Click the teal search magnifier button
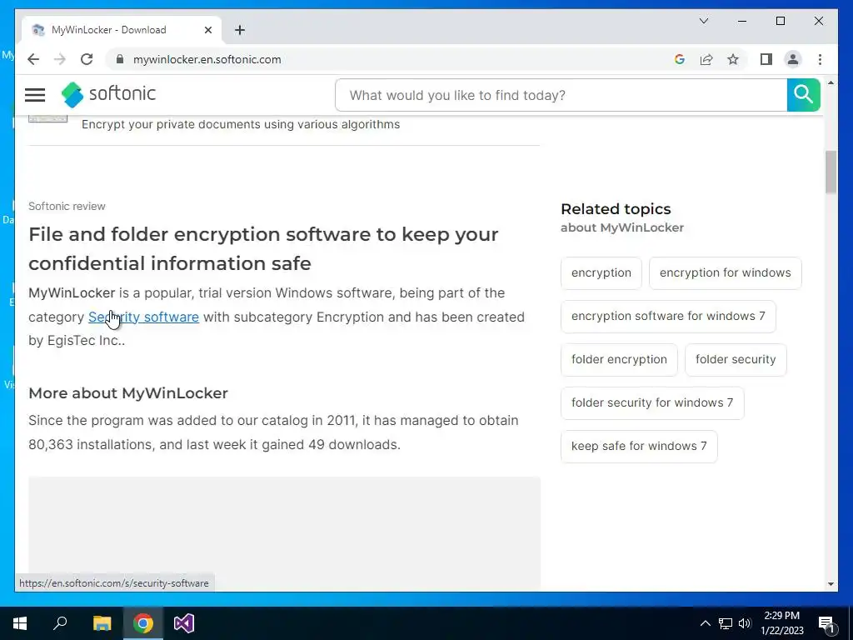853x640 pixels. coord(803,95)
